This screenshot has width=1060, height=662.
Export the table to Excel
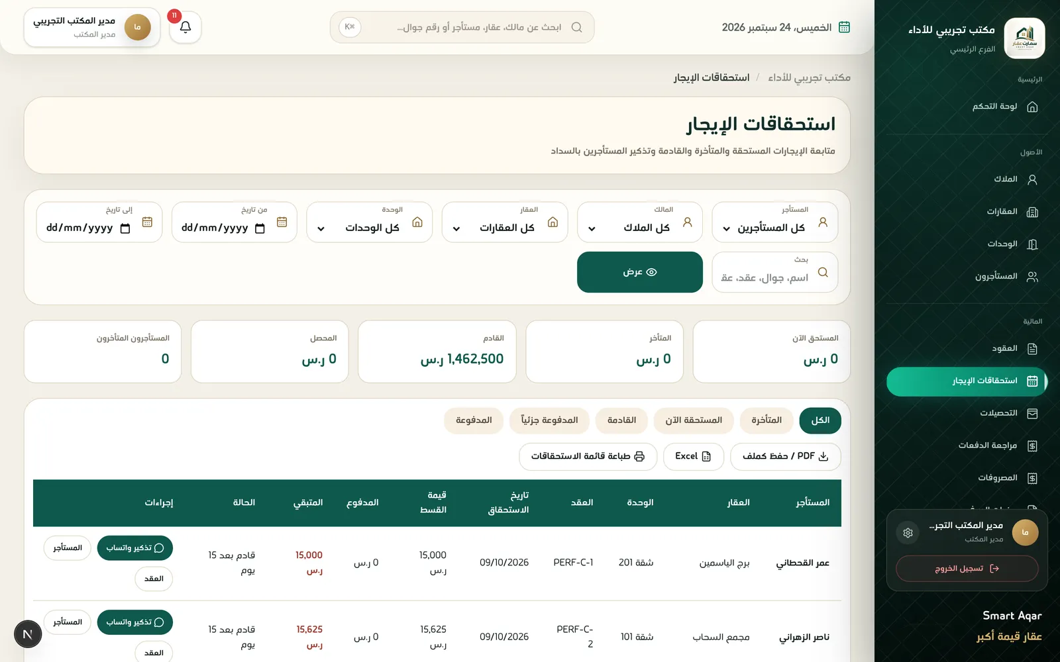click(693, 457)
